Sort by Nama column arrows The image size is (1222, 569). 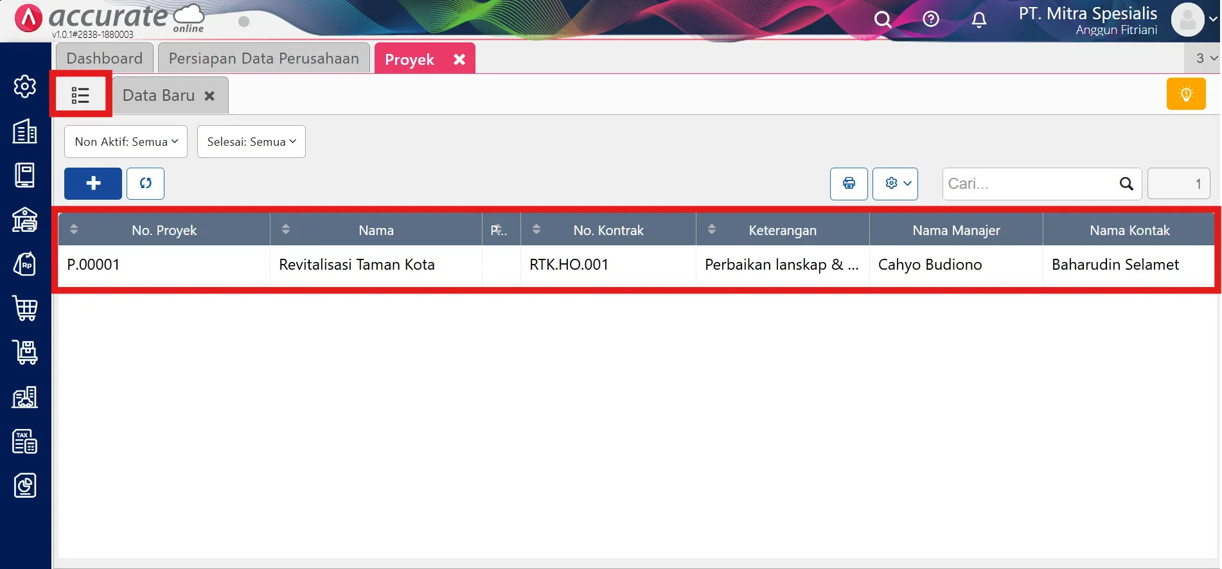pos(286,229)
